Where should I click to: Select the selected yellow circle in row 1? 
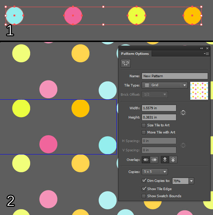point(136,16)
